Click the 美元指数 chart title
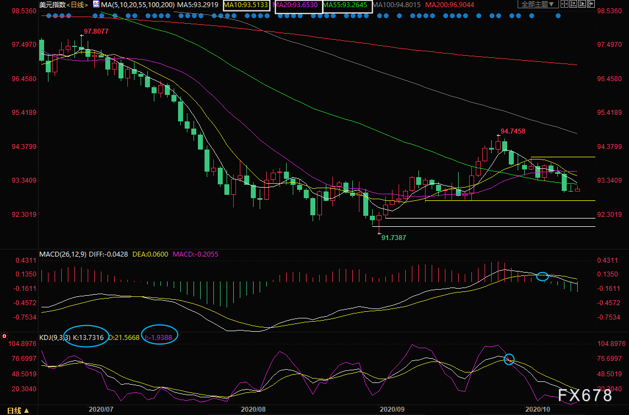Image resolution: width=629 pixels, height=415 pixels. [x=52, y=5]
